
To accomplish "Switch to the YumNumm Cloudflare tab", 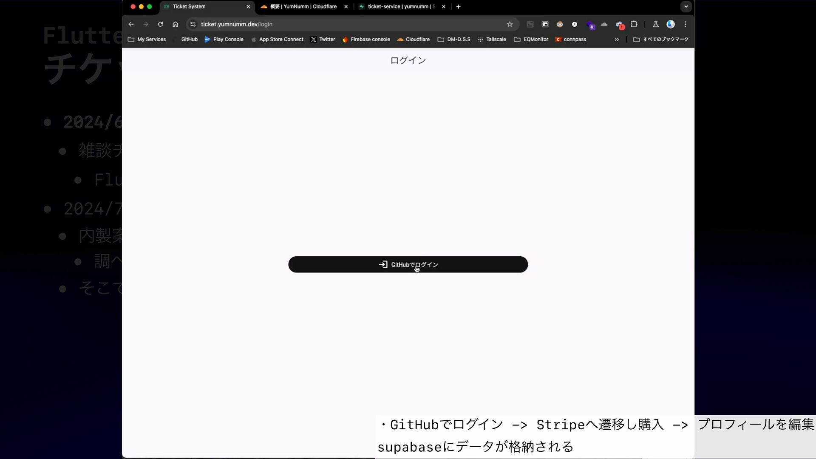I will point(303,6).
